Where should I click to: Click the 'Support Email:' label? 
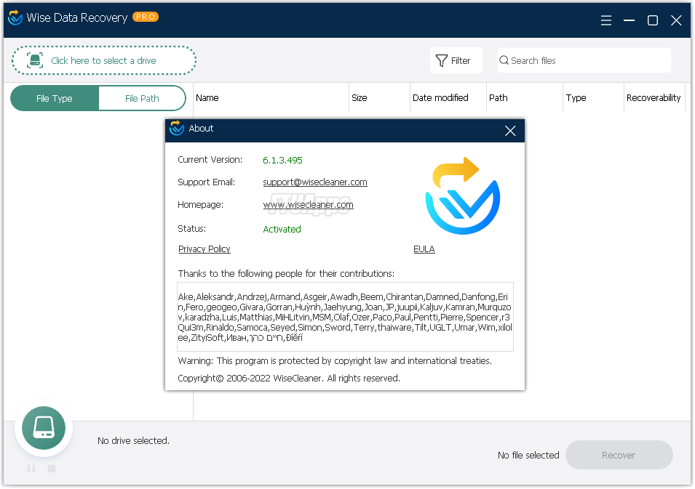tap(206, 182)
